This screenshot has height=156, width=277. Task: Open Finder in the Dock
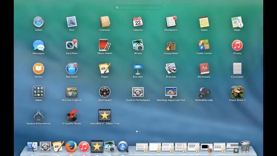[32, 146]
